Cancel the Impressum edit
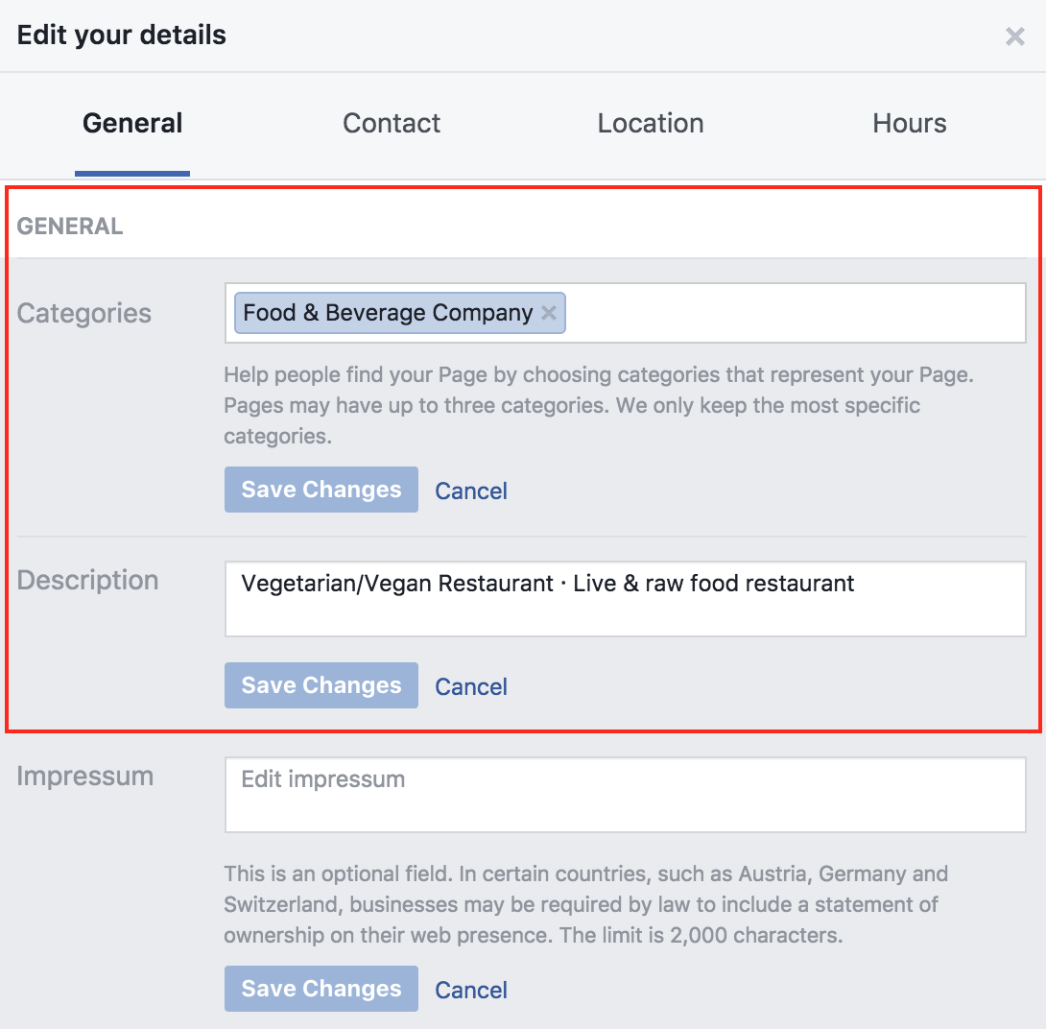 pos(471,990)
